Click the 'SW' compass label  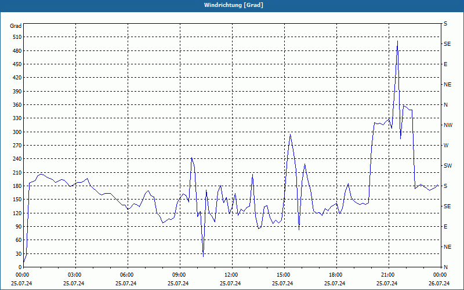click(x=448, y=166)
